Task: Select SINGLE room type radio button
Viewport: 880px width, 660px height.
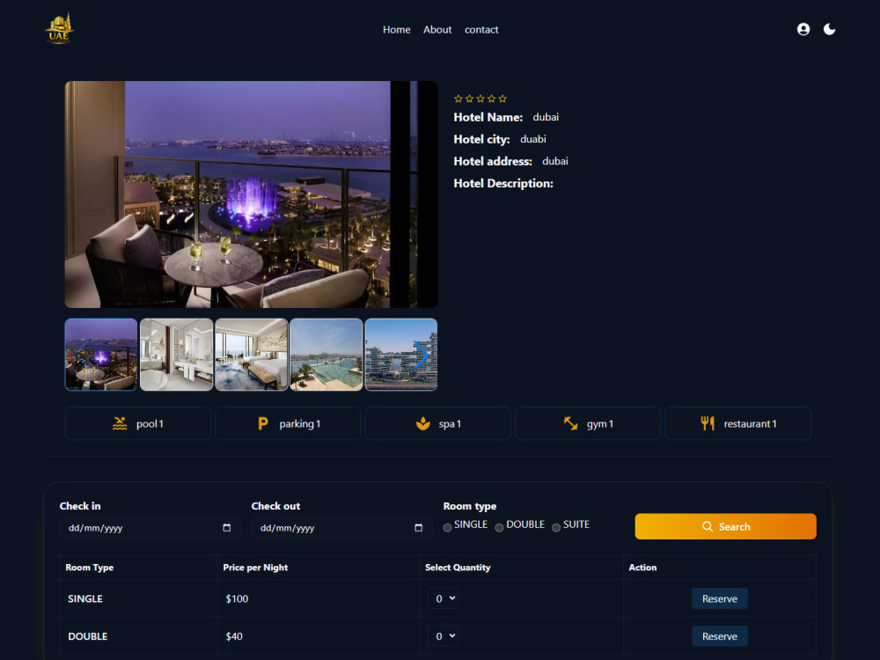Action: click(447, 527)
